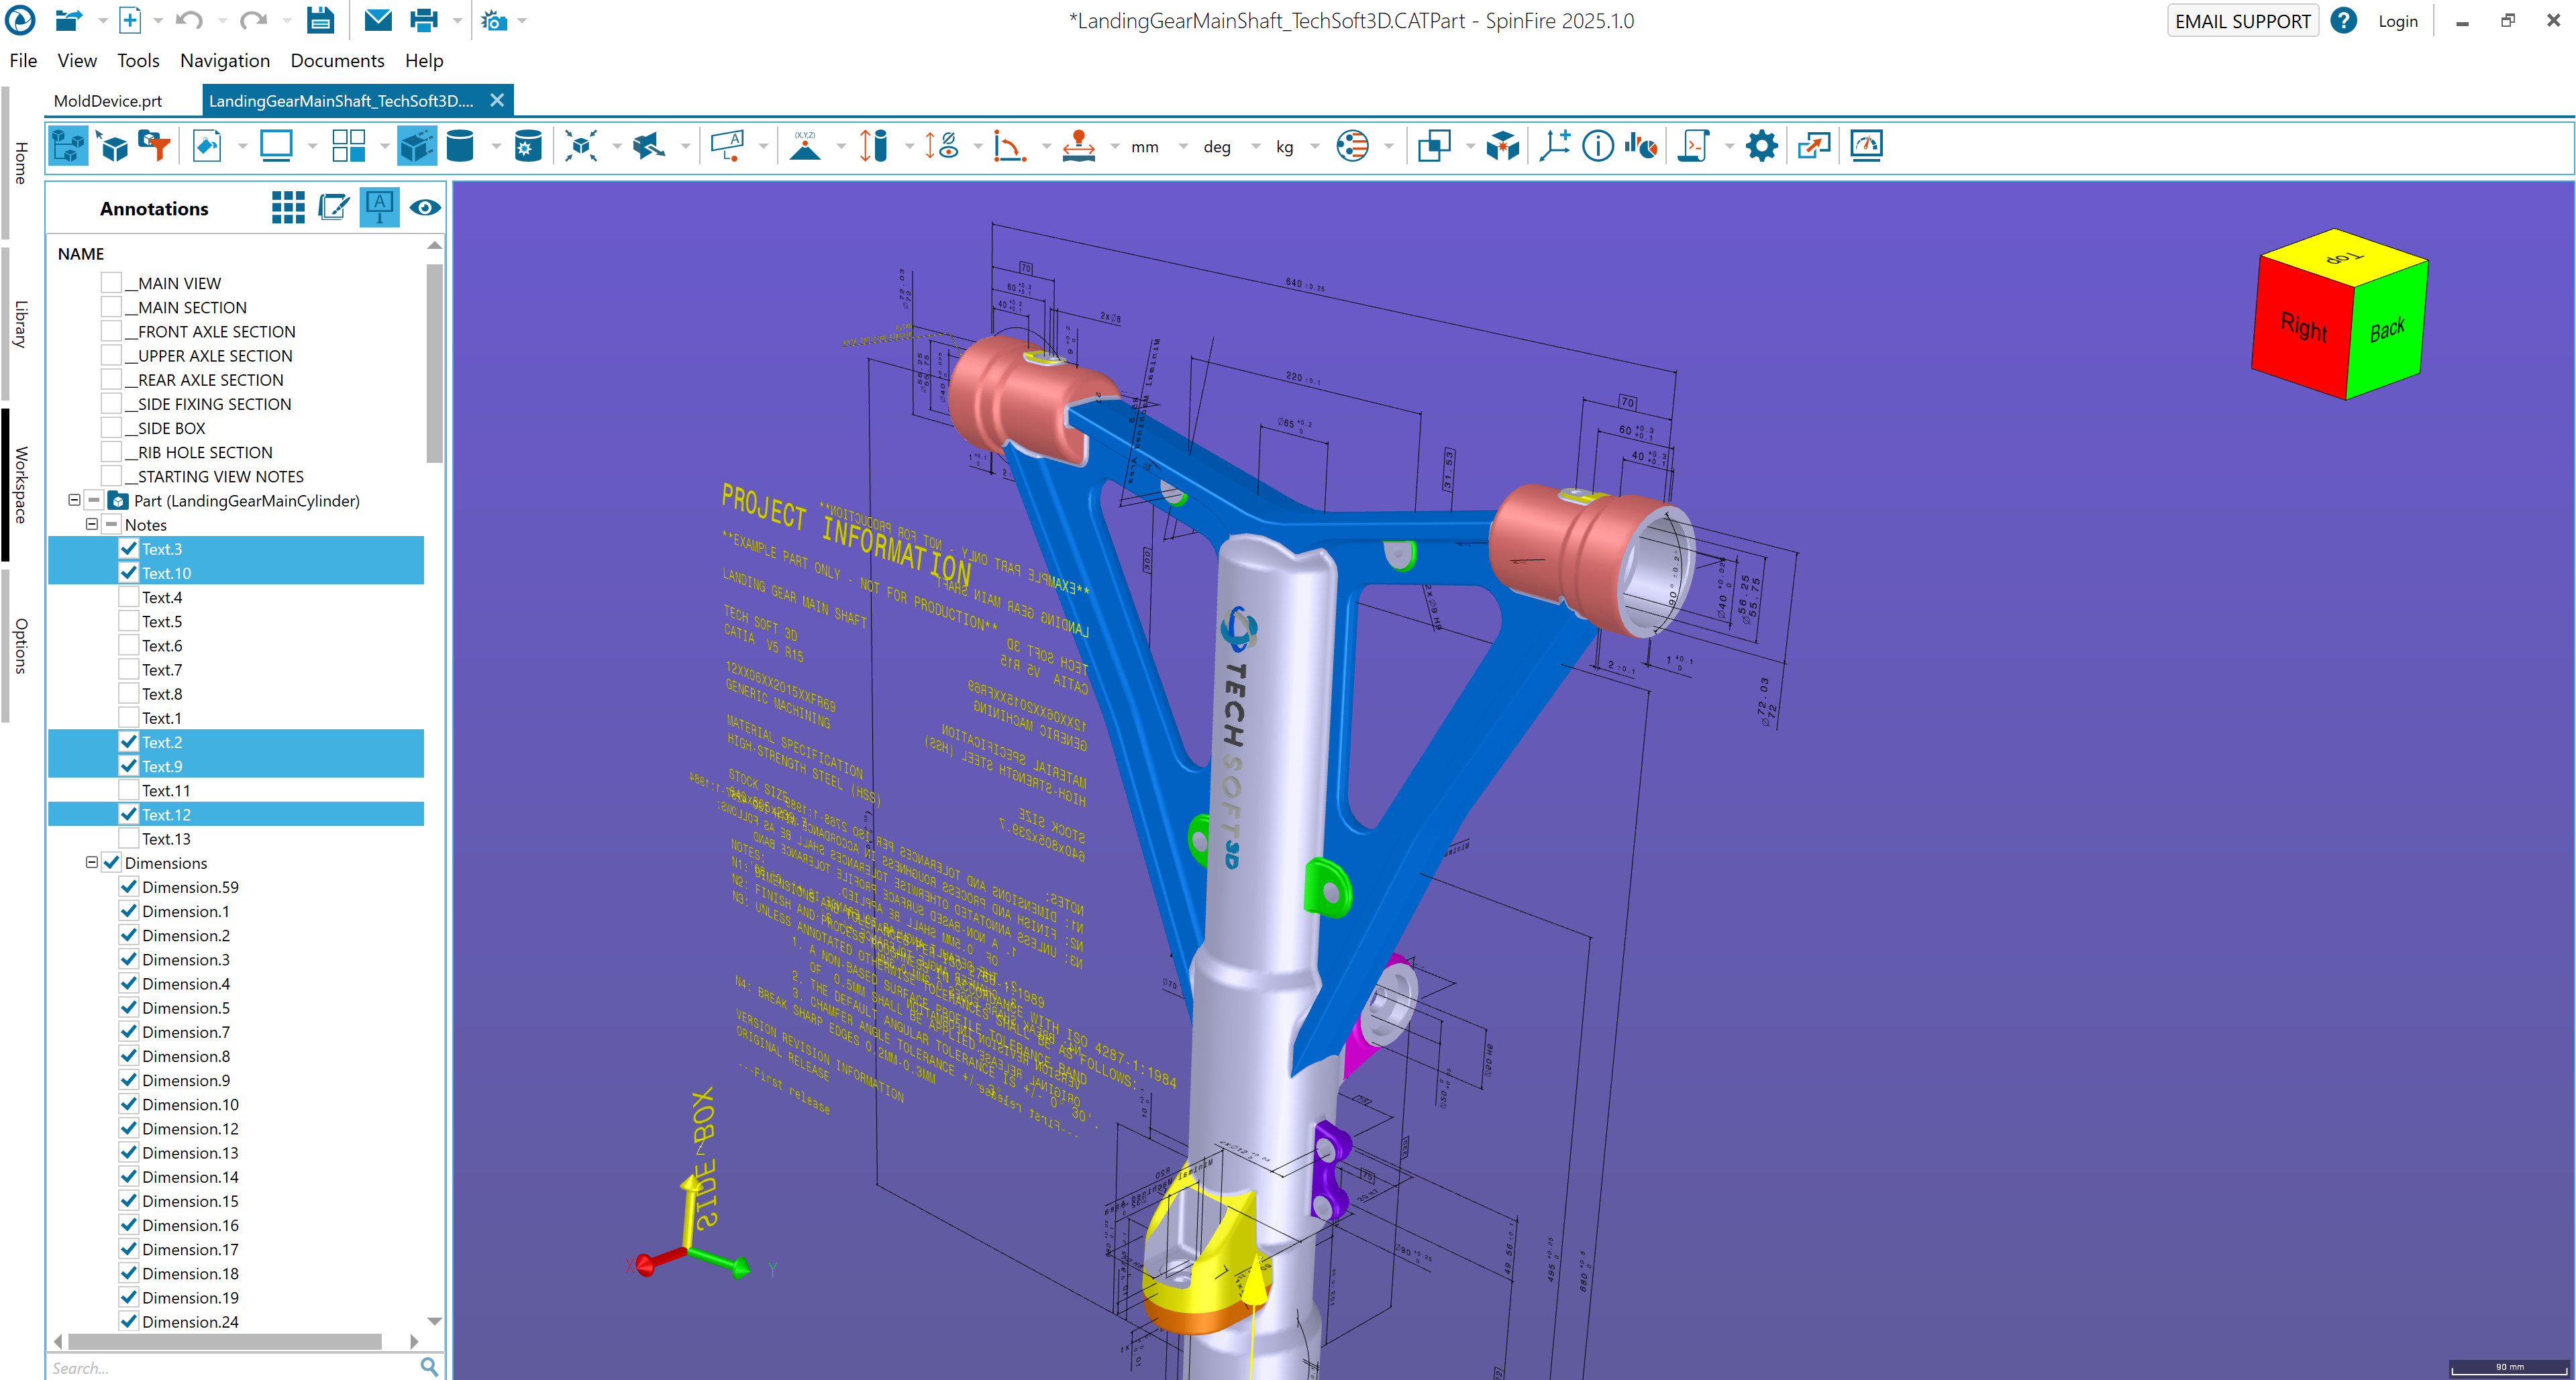Click the explode/fit arrows cube icon
Image resolution: width=2576 pixels, height=1380 pixels.
tap(581, 146)
